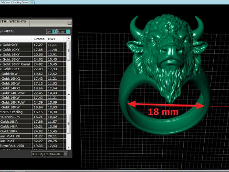This screenshot has height=172, width=229.
Task: Click the 20,75 DWT value
Action: (52, 141)
